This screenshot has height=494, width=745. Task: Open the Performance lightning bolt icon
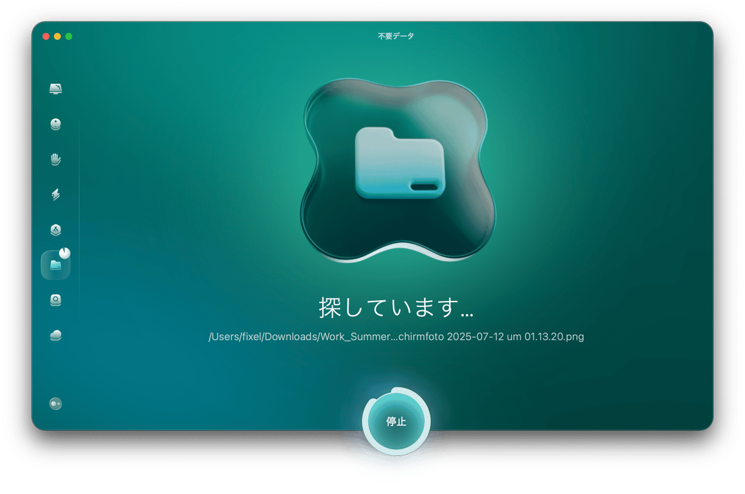click(x=56, y=195)
